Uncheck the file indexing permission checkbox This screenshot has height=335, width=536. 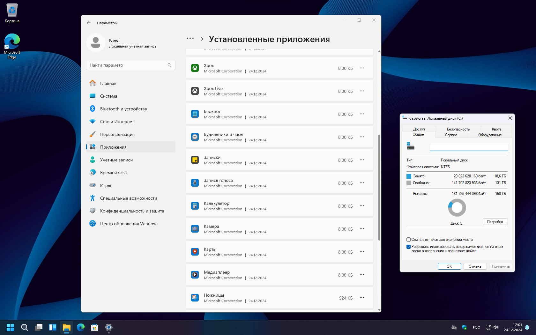(x=408, y=247)
